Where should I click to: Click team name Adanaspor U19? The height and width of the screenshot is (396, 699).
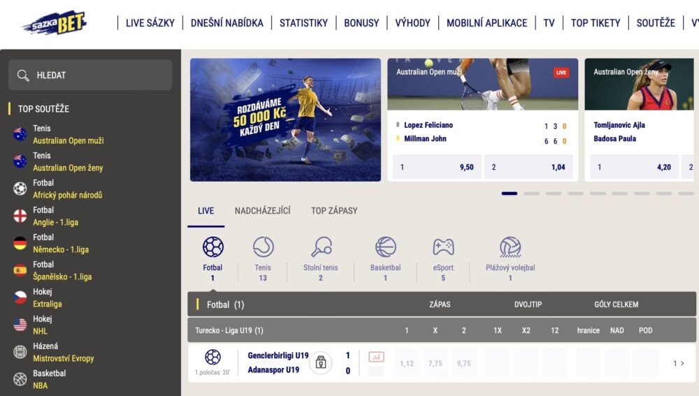point(273,369)
